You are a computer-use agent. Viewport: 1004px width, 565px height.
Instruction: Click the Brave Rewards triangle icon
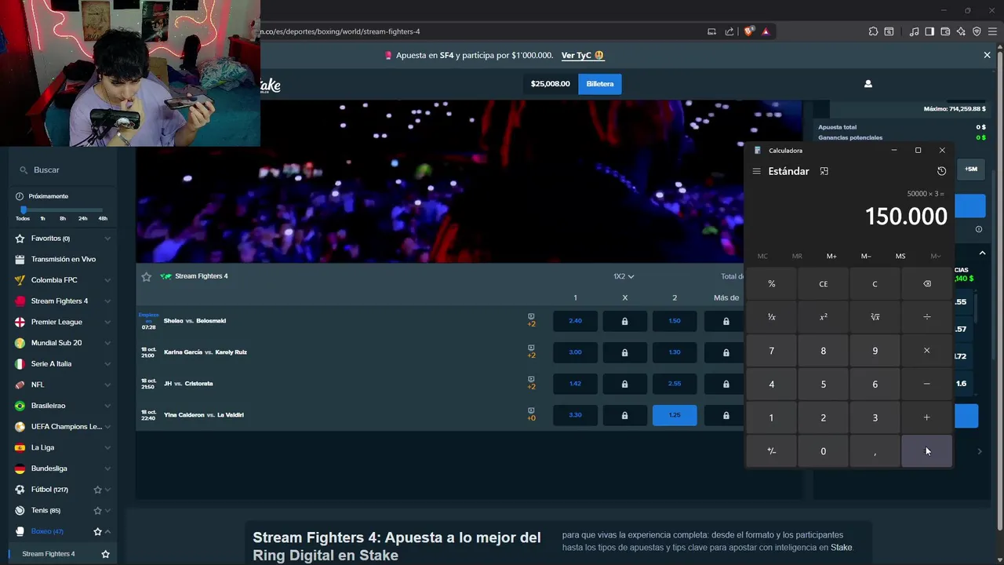[766, 31]
